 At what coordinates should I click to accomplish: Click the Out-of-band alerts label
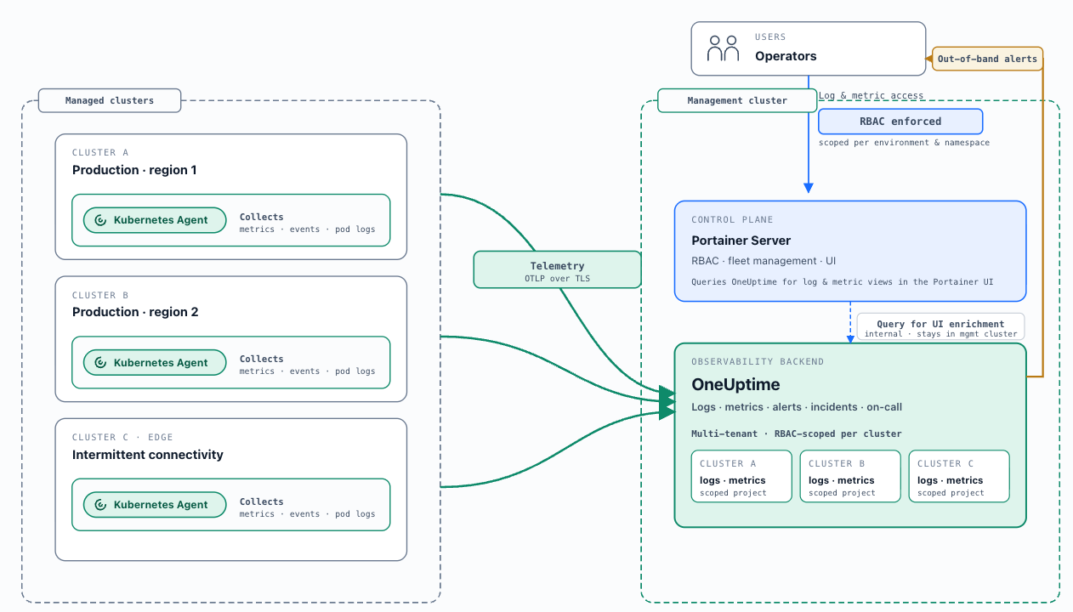pyautogui.click(x=987, y=59)
